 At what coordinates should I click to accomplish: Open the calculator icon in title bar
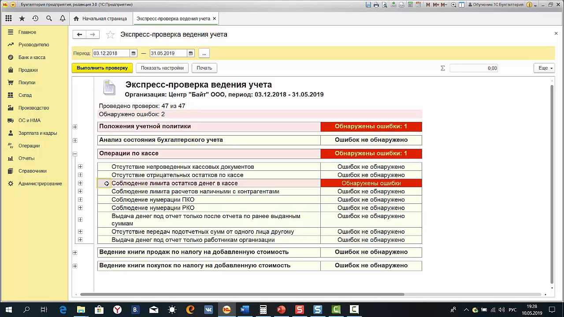pyautogui.click(x=411, y=5)
